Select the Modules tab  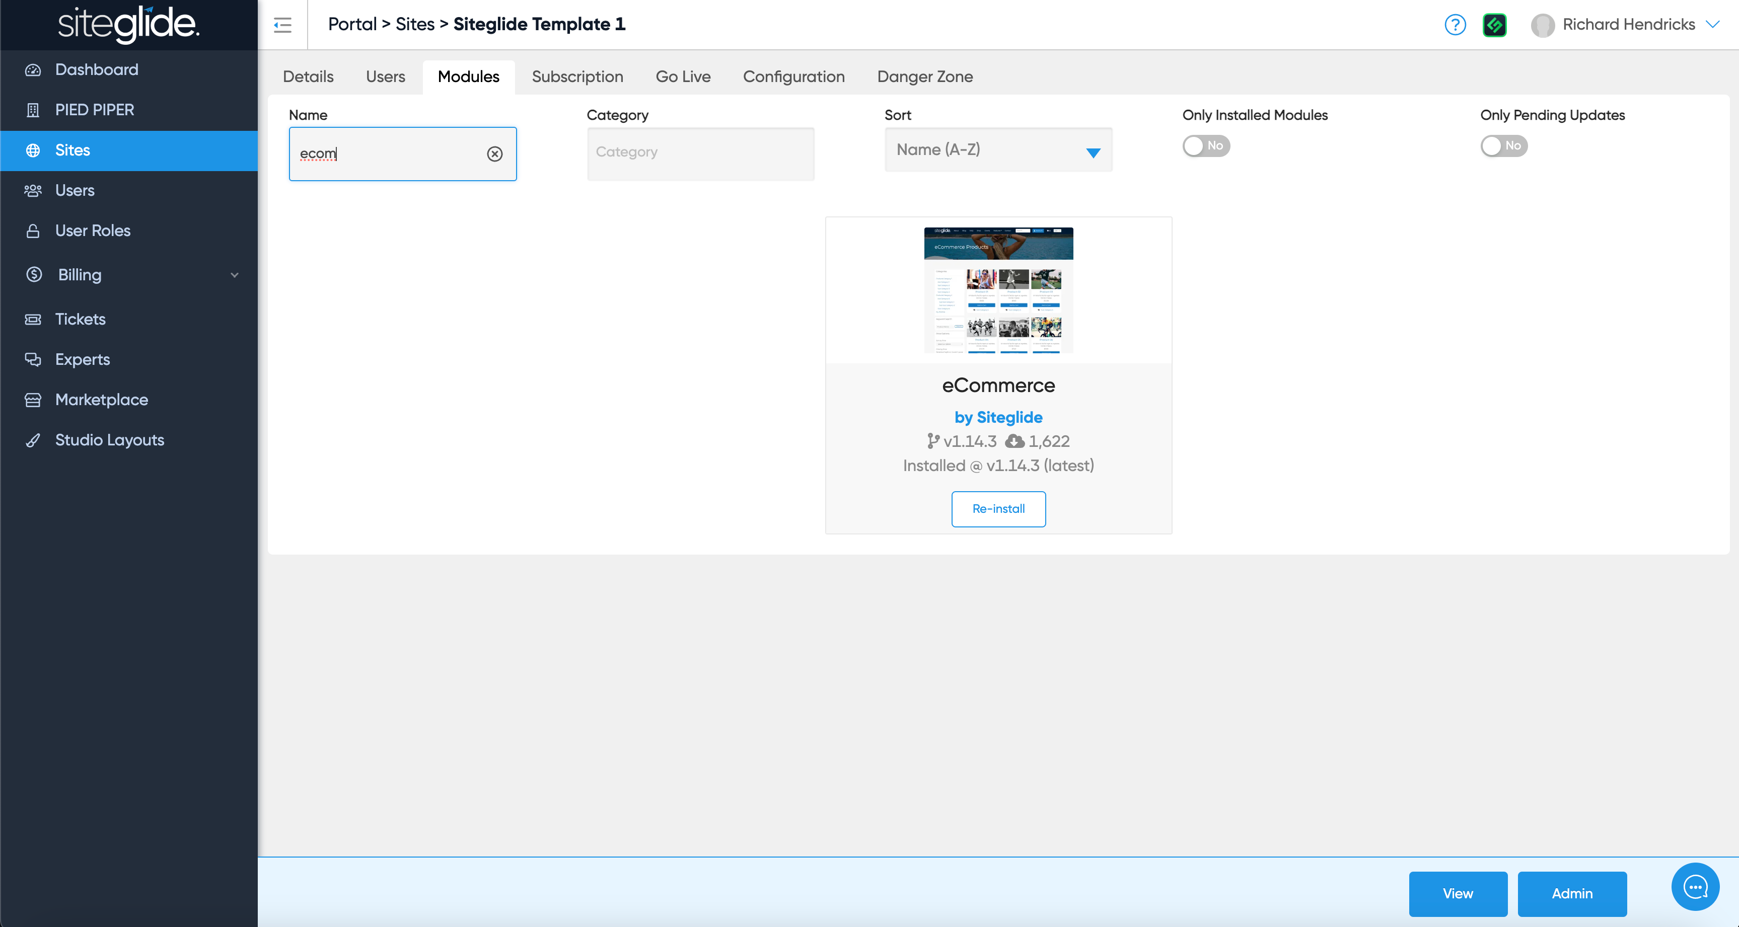[x=469, y=77]
